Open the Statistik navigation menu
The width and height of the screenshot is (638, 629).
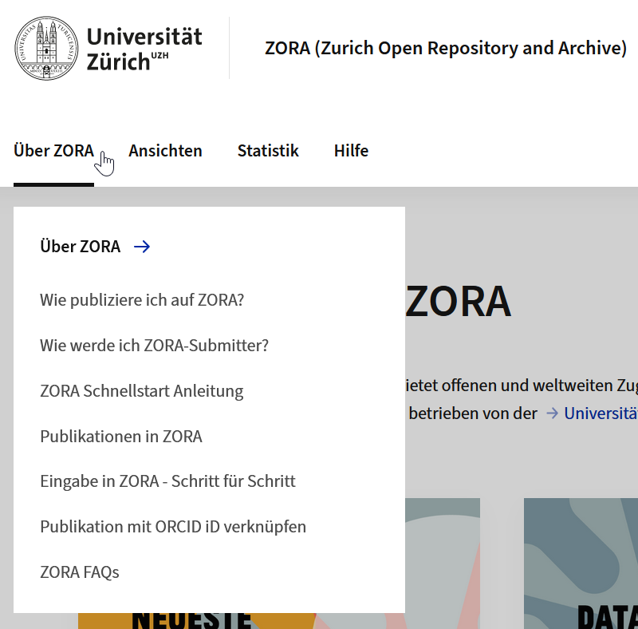tap(268, 151)
